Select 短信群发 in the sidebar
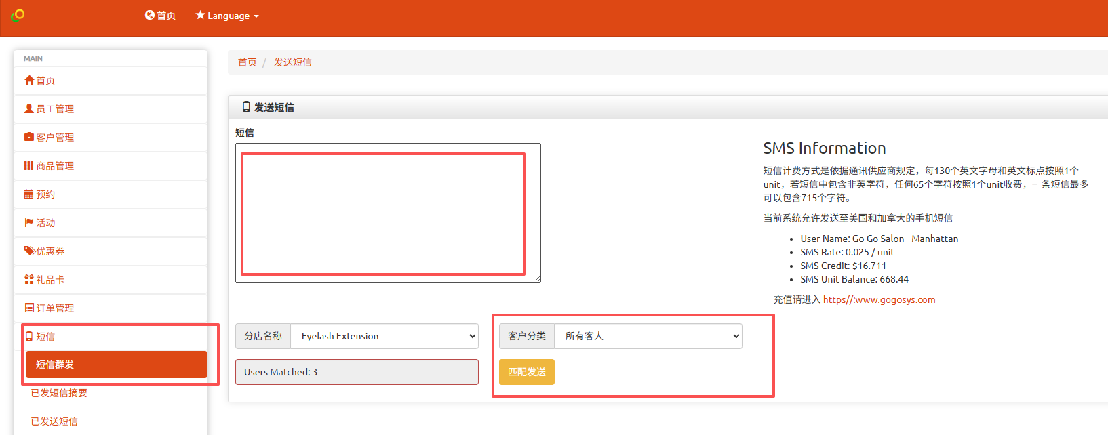Image resolution: width=1108 pixels, height=435 pixels. point(116,365)
